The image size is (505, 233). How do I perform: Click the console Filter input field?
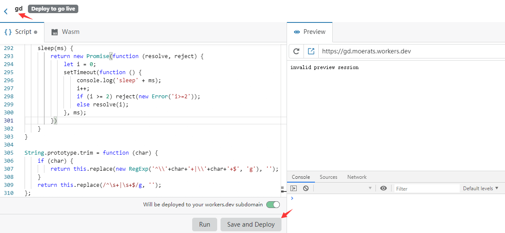[426, 189]
